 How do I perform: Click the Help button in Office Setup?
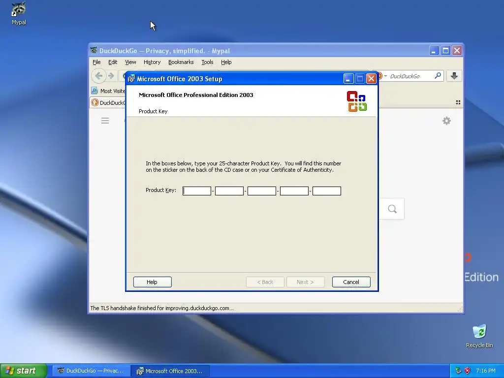click(153, 282)
